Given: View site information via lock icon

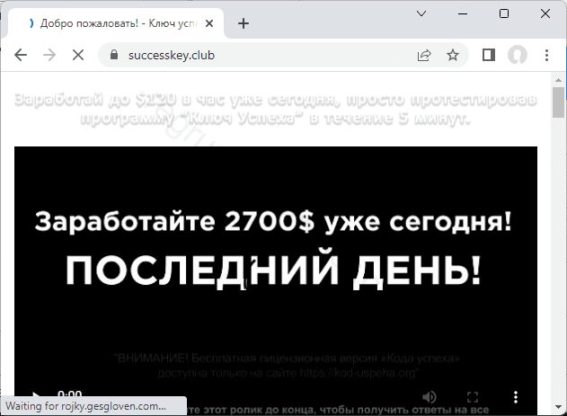Looking at the screenshot, I should (113, 55).
